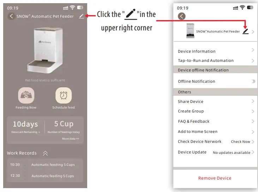Open the Schedule feed alarm clock icon
Screen dimensions: 258x192
[x=64, y=95]
